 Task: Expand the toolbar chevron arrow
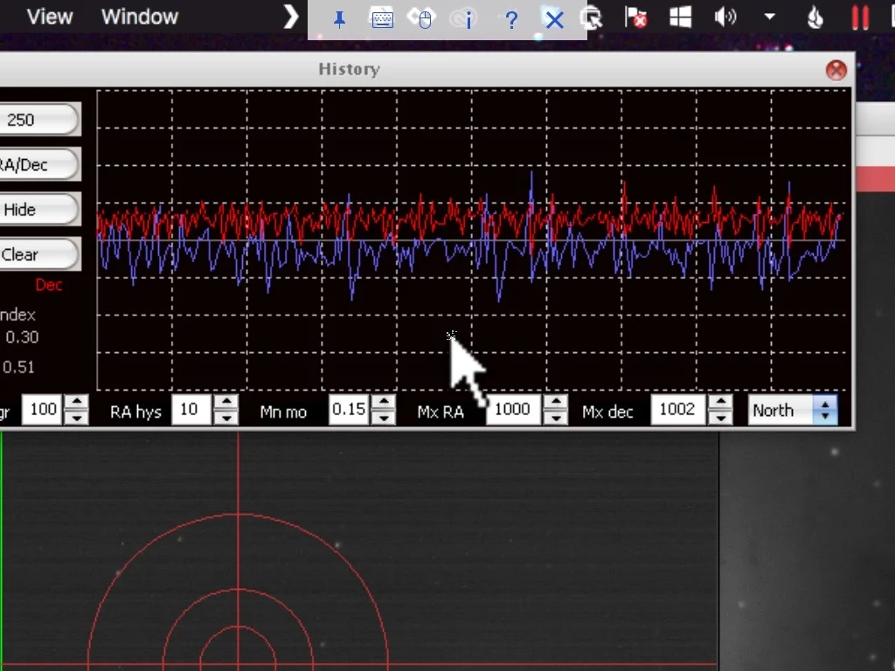[x=291, y=17]
